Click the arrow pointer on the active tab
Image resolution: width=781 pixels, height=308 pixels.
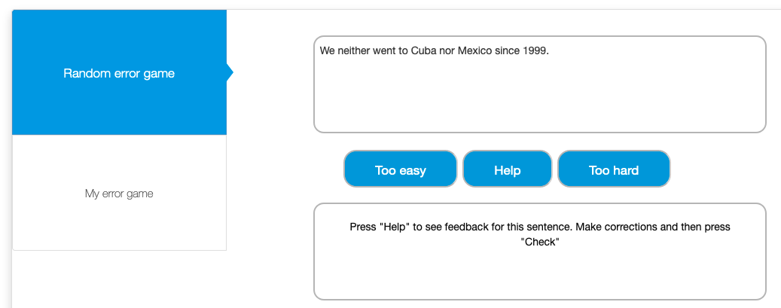click(230, 73)
